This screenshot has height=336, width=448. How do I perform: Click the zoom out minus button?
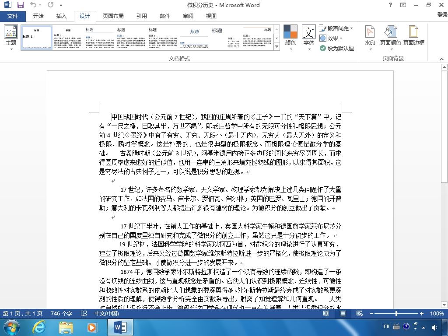click(371, 314)
